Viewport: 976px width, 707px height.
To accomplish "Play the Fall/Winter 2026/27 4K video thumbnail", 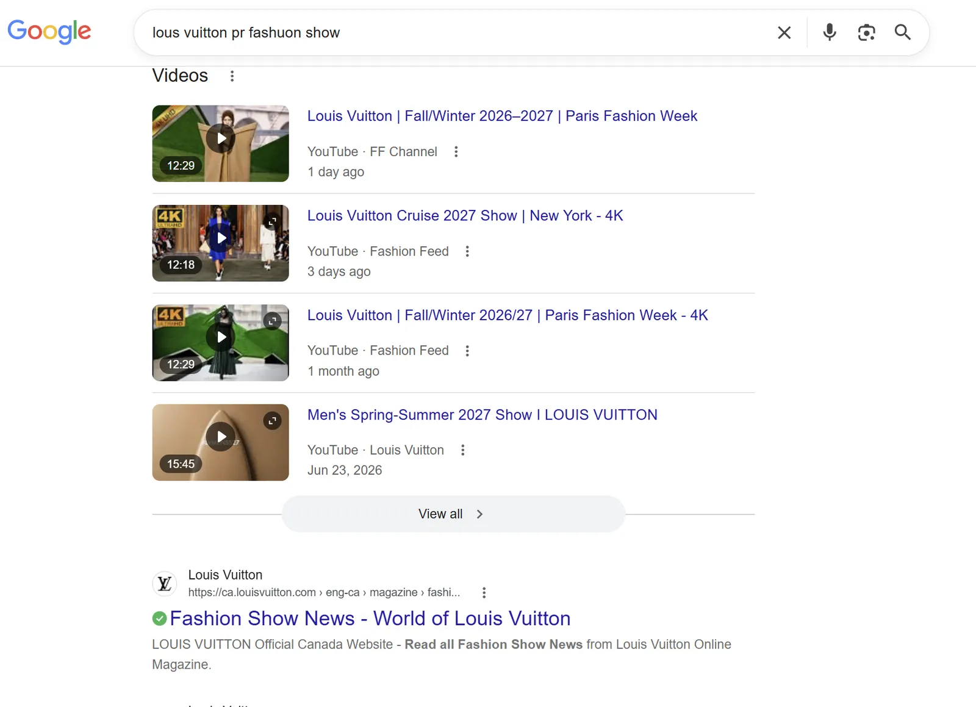I will pyautogui.click(x=221, y=342).
